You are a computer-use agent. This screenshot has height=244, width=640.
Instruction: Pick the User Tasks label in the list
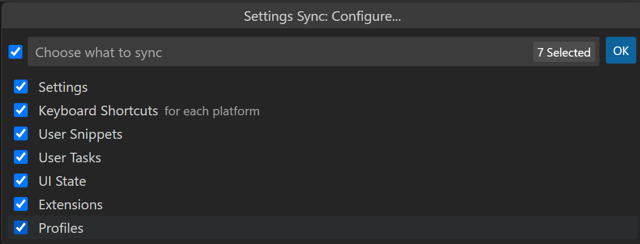click(70, 158)
